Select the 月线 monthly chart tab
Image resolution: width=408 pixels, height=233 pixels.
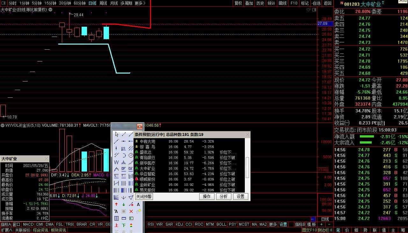pos(114,3)
